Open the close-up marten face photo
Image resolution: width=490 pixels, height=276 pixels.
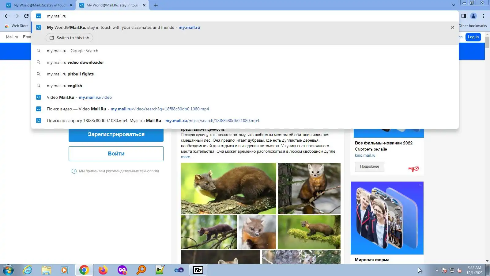(257, 232)
